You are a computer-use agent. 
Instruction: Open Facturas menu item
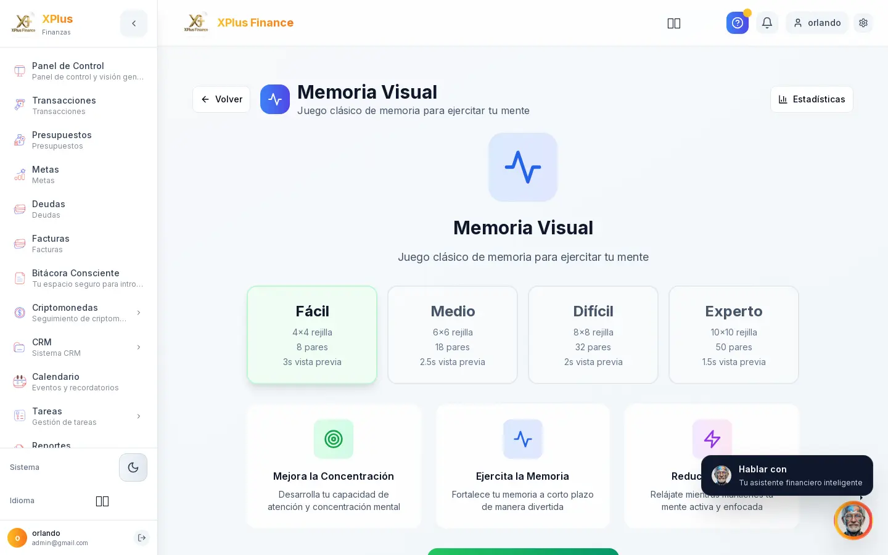click(x=79, y=244)
